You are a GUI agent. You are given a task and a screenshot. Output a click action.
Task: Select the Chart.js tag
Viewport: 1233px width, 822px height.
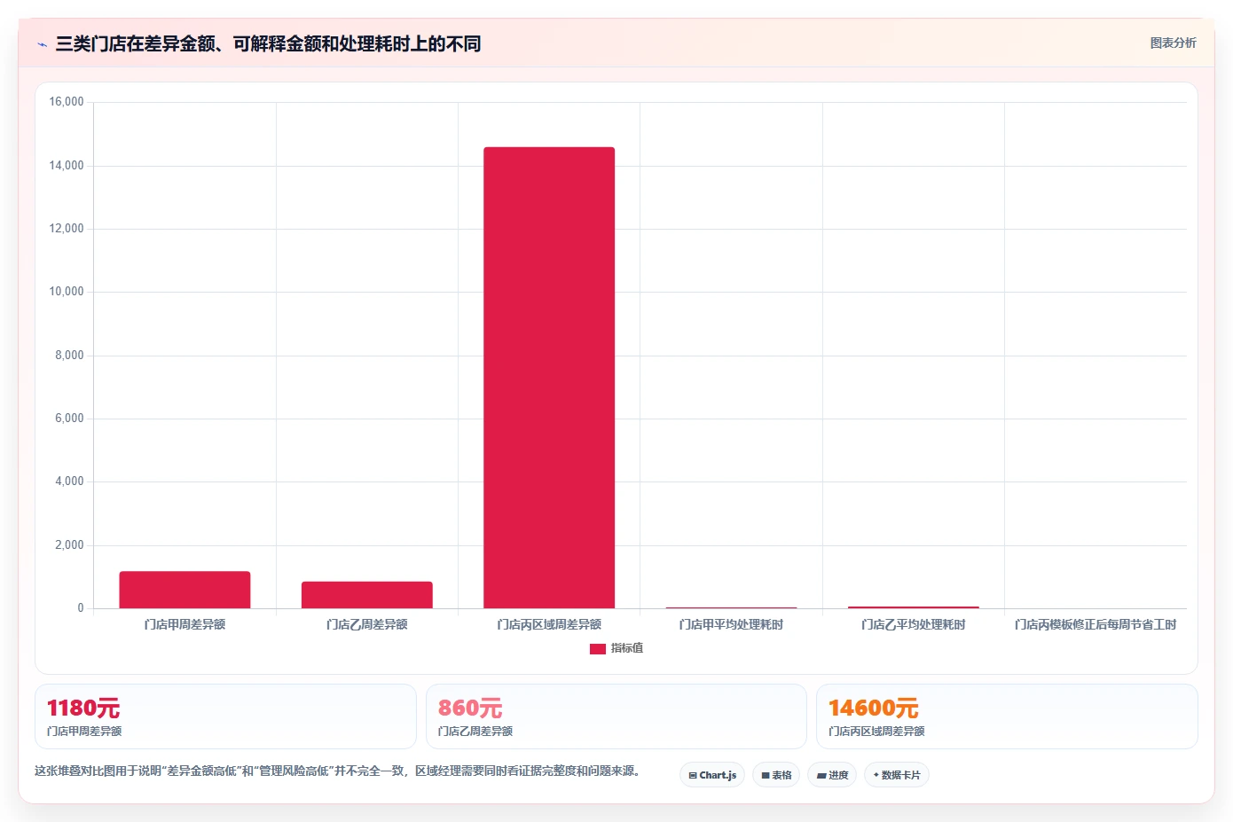712,775
